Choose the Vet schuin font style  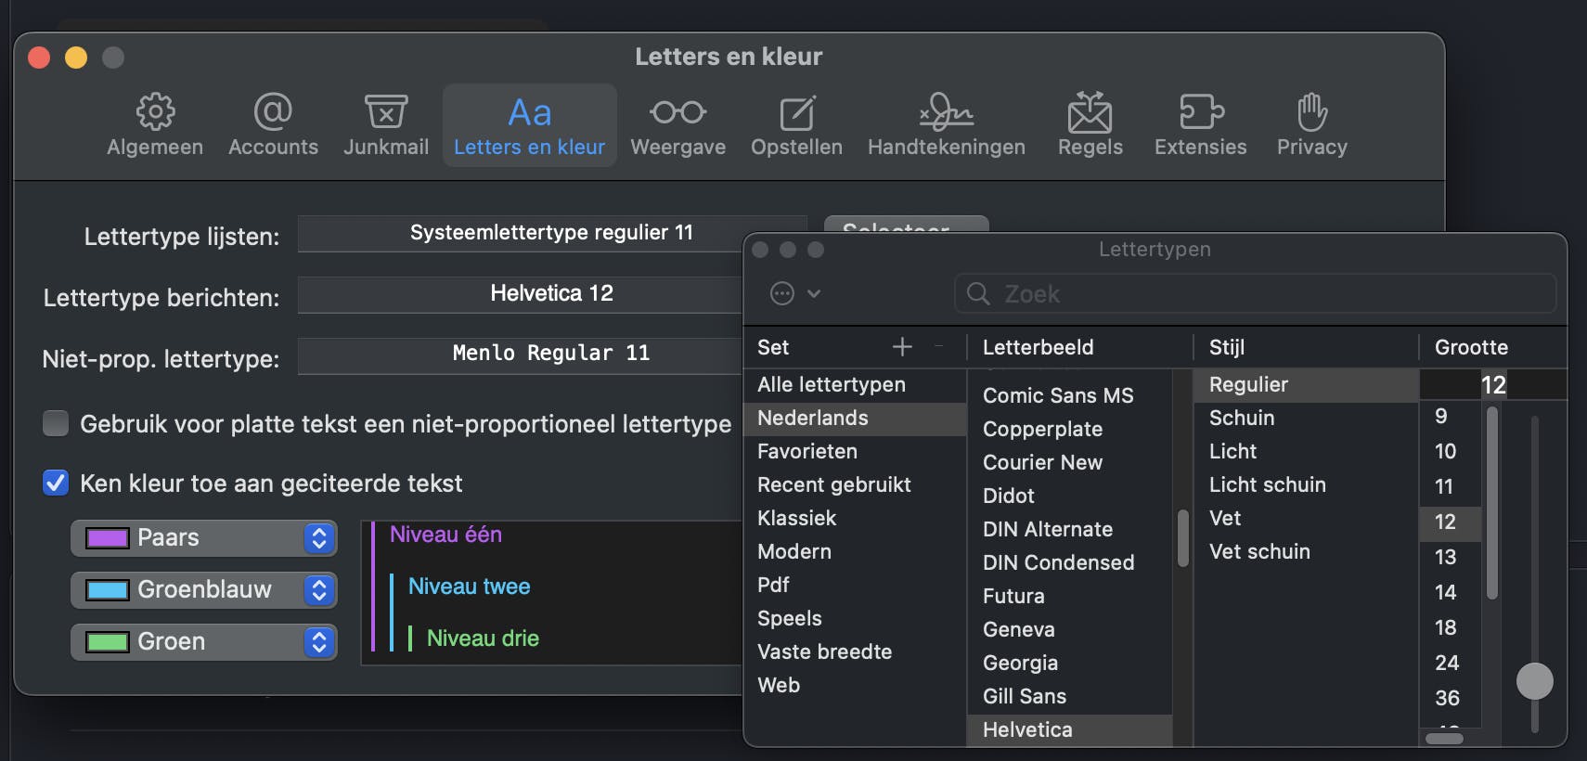[x=1259, y=552]
